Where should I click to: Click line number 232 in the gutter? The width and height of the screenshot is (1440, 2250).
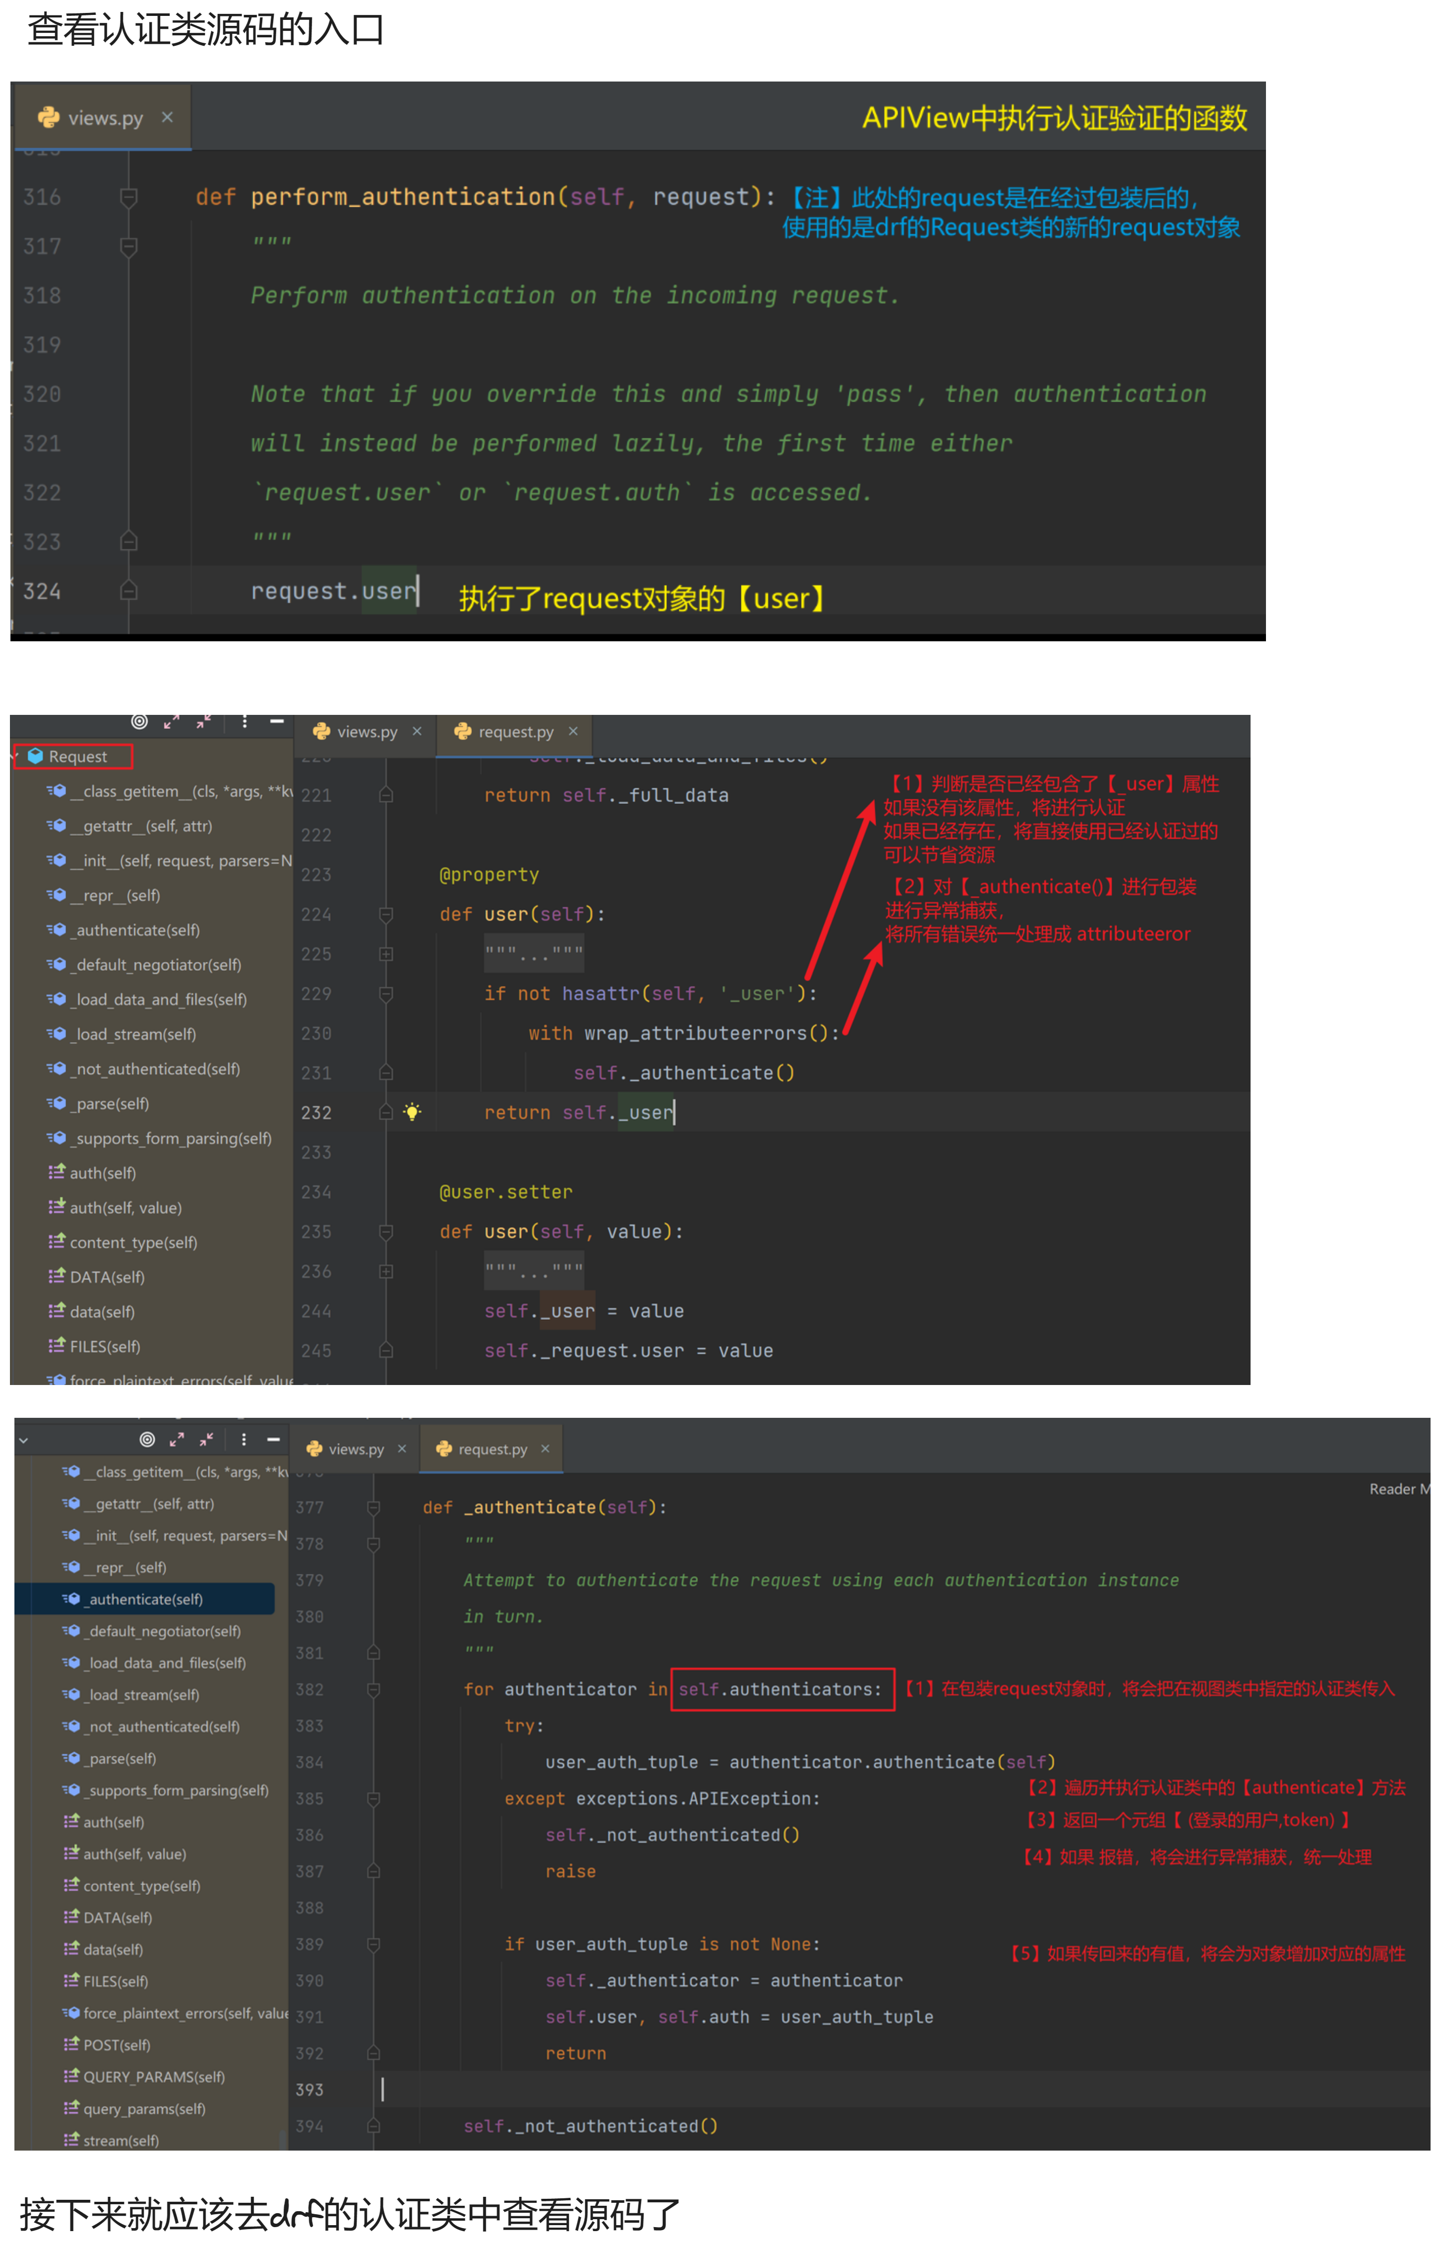tap(316, 1113)
